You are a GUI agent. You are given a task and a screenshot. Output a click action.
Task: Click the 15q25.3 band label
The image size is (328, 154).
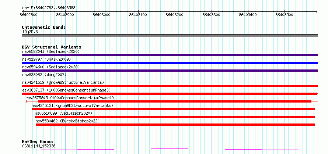pyautogui.click(x=30, y=32)
